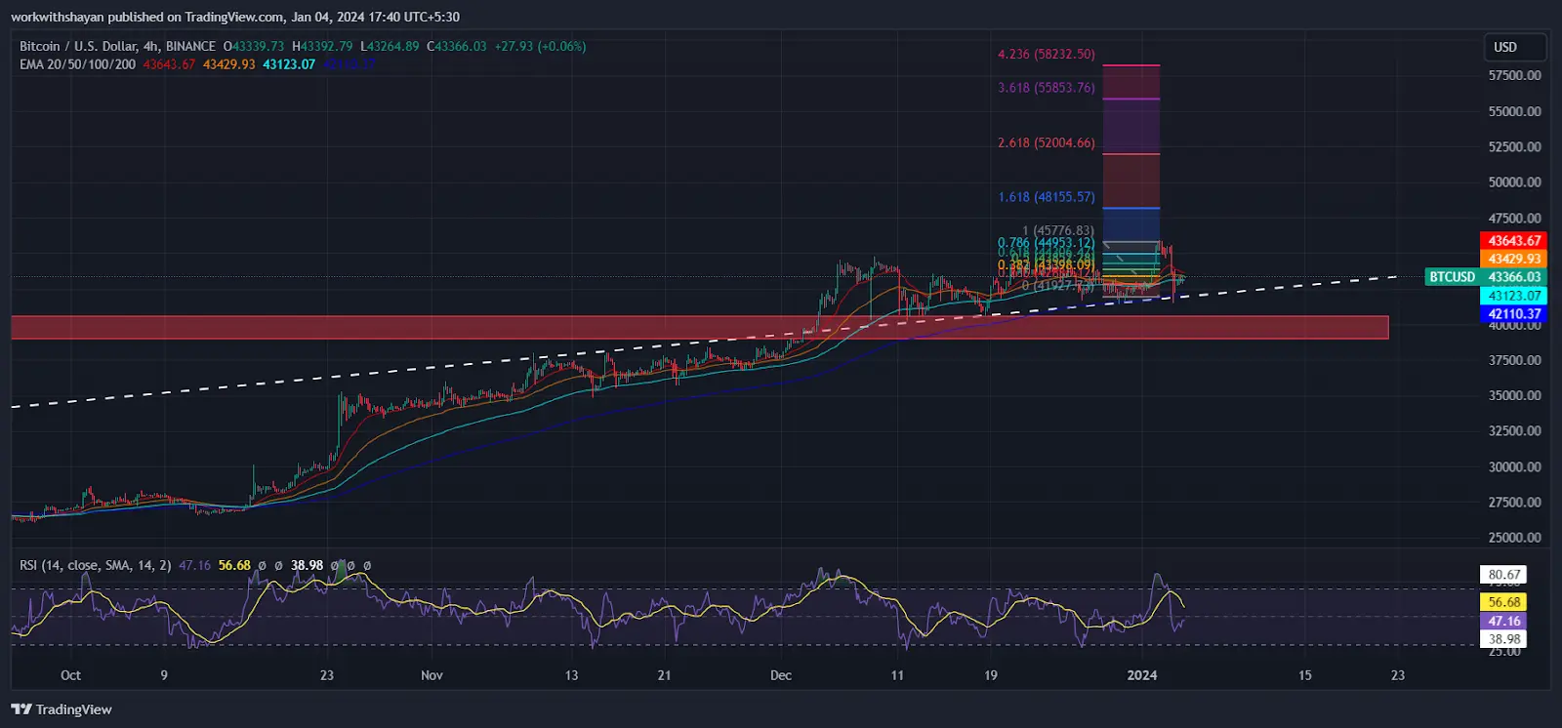Select the RSI (14, close, SMA, 14, 2) legend
This screenshot has width=1562, height=728.
pyautogui.click(x=96, y=565)
